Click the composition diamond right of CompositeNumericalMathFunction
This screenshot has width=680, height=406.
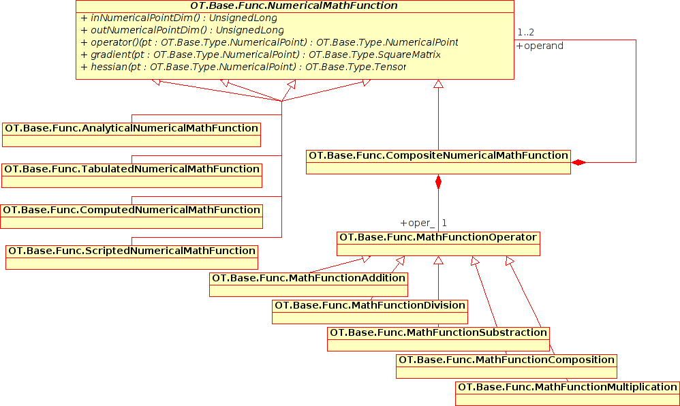tap(578, 162)
